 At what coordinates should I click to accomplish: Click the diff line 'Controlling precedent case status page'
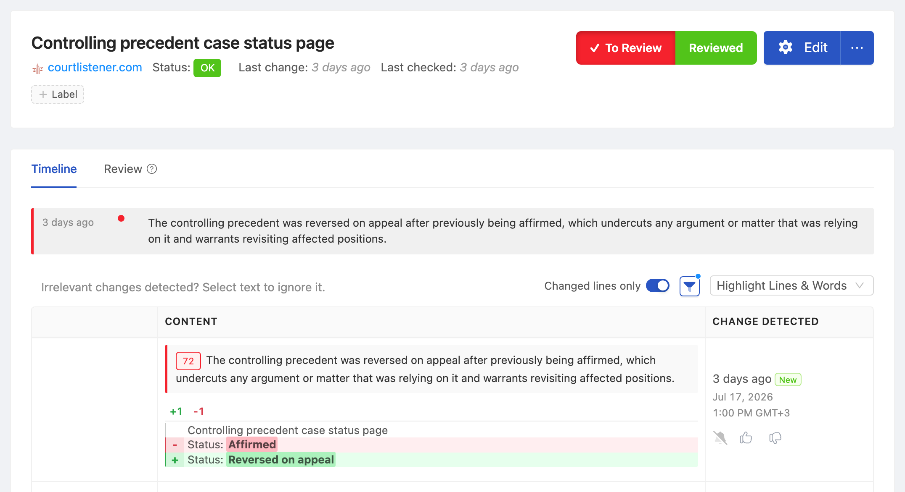coord(288,430)
